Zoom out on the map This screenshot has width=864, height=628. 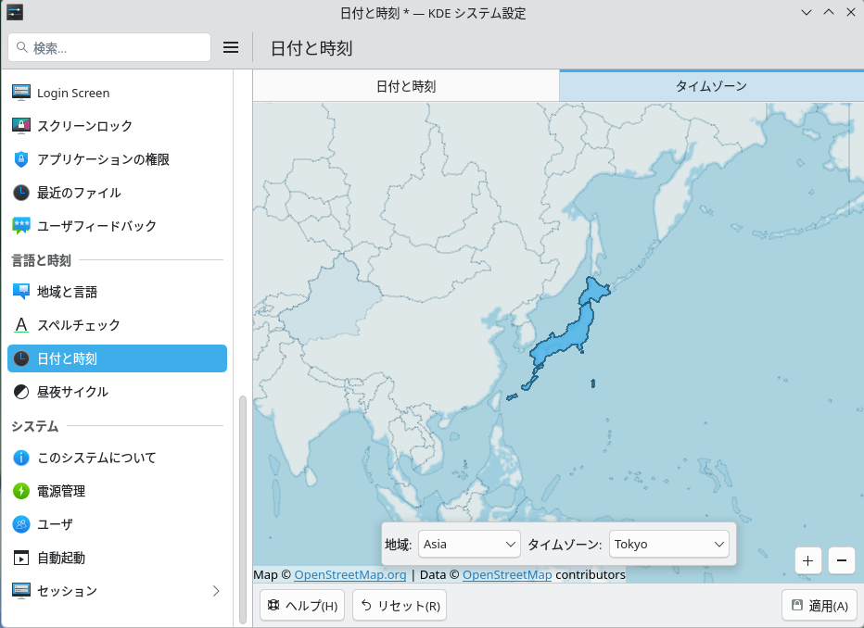tap(842, 560)
